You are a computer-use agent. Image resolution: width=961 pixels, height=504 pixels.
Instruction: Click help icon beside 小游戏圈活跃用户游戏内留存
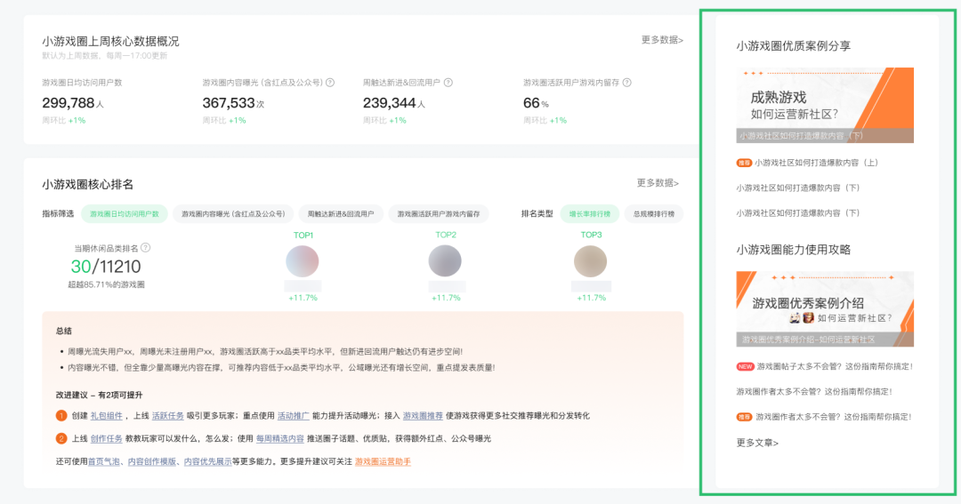[x=626, y=83]
